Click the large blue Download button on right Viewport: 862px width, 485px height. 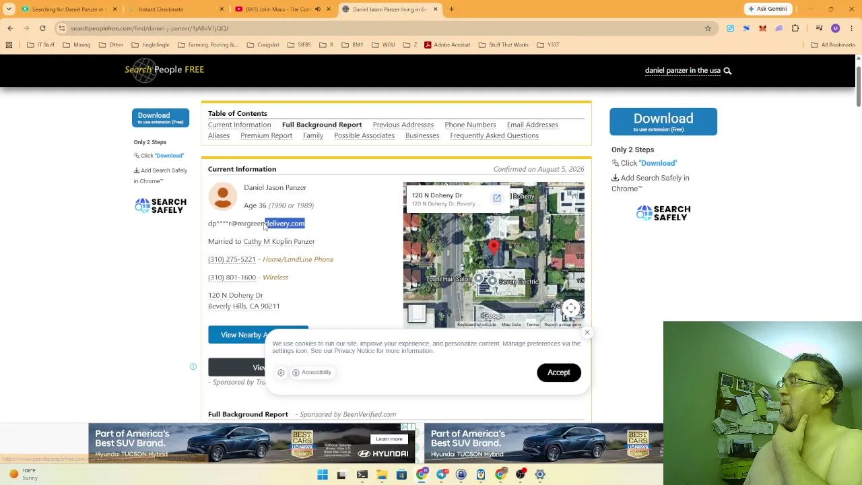(x=663, y=121)
